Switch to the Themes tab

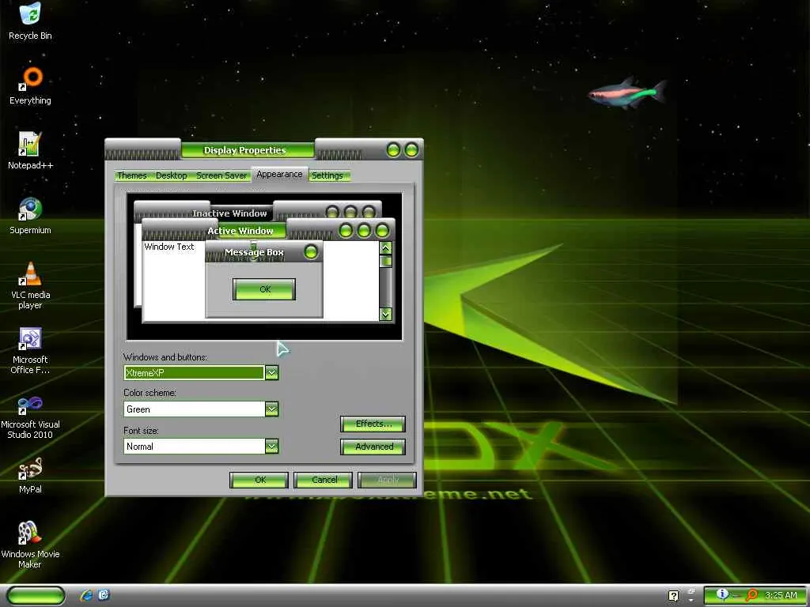pos(131,175)
